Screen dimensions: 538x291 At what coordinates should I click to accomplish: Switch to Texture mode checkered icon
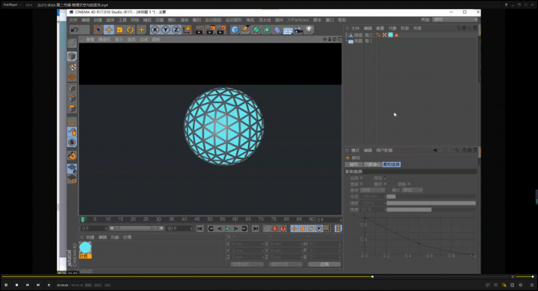pyautogui.click(x=72, y=67)
